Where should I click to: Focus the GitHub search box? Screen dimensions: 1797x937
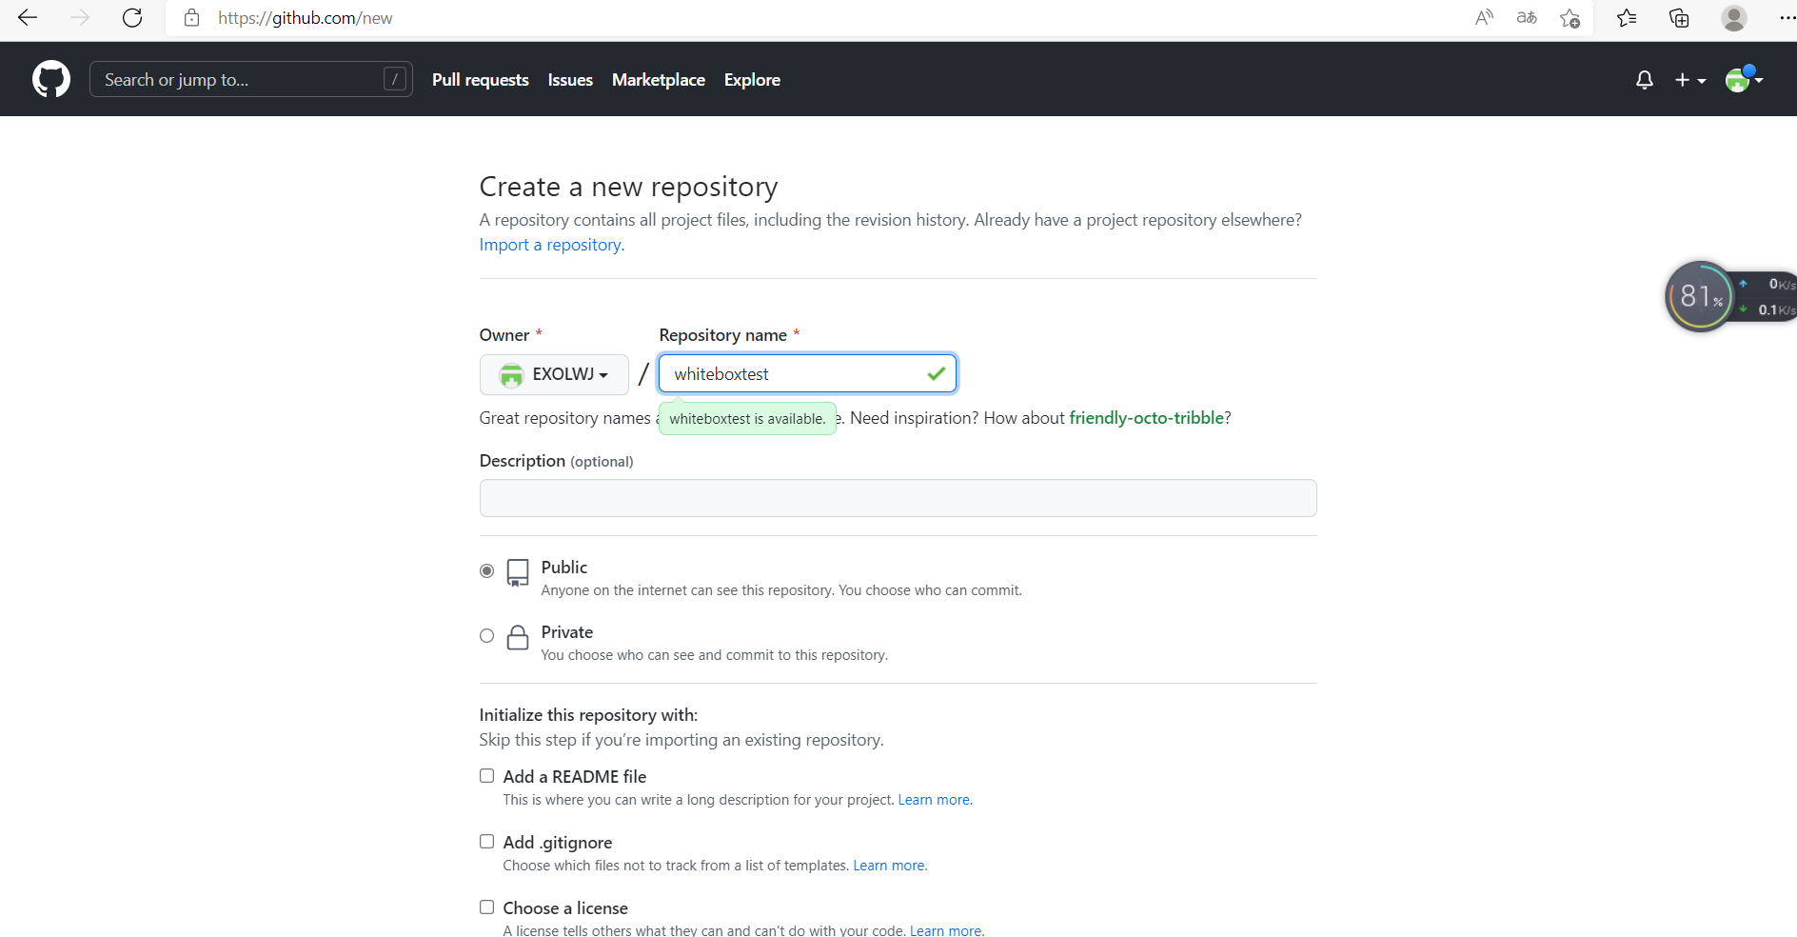pyautogui.click(x=251, y=79)
